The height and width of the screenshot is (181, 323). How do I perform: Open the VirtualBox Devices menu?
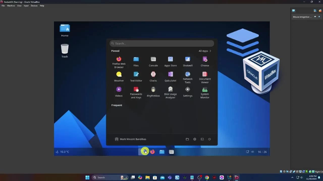click(x=34, y=6)
